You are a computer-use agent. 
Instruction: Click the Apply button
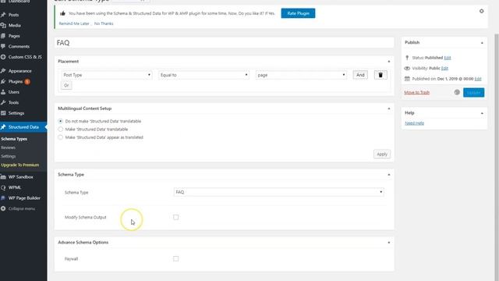pos(382,154)
